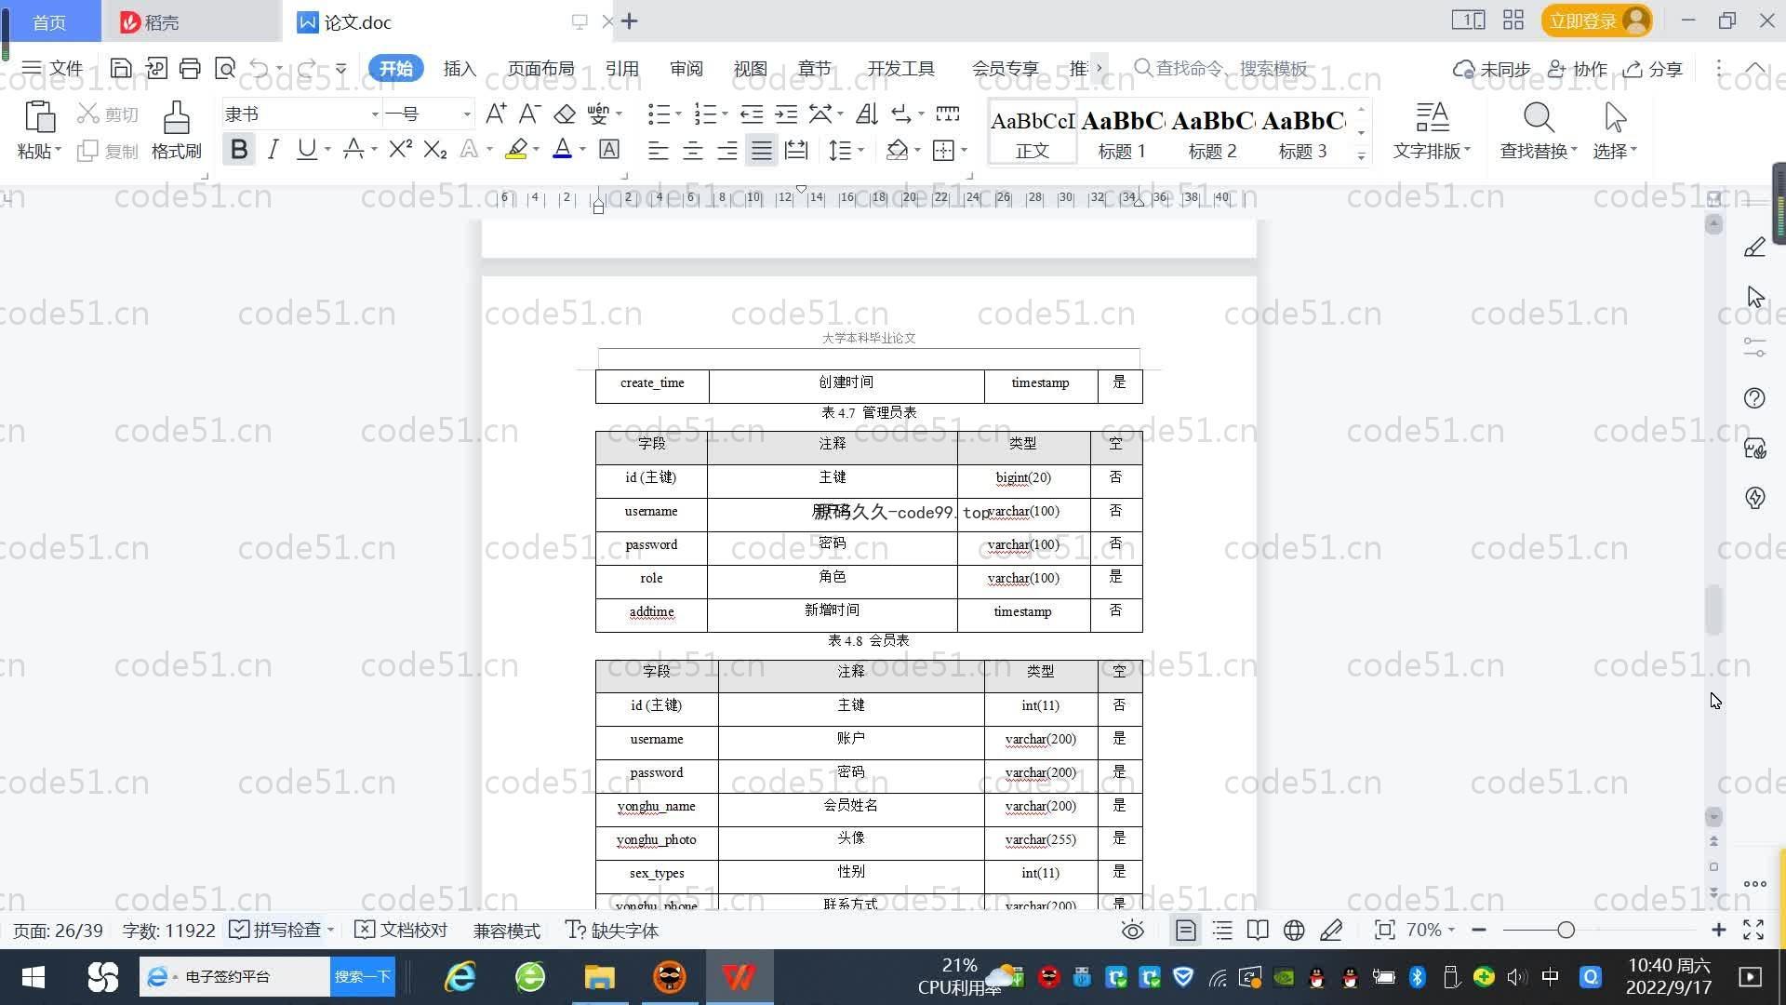Center align the paragraph
Screen dimensions: 1786x1005
pyautogui.click(x=692, y=150)
